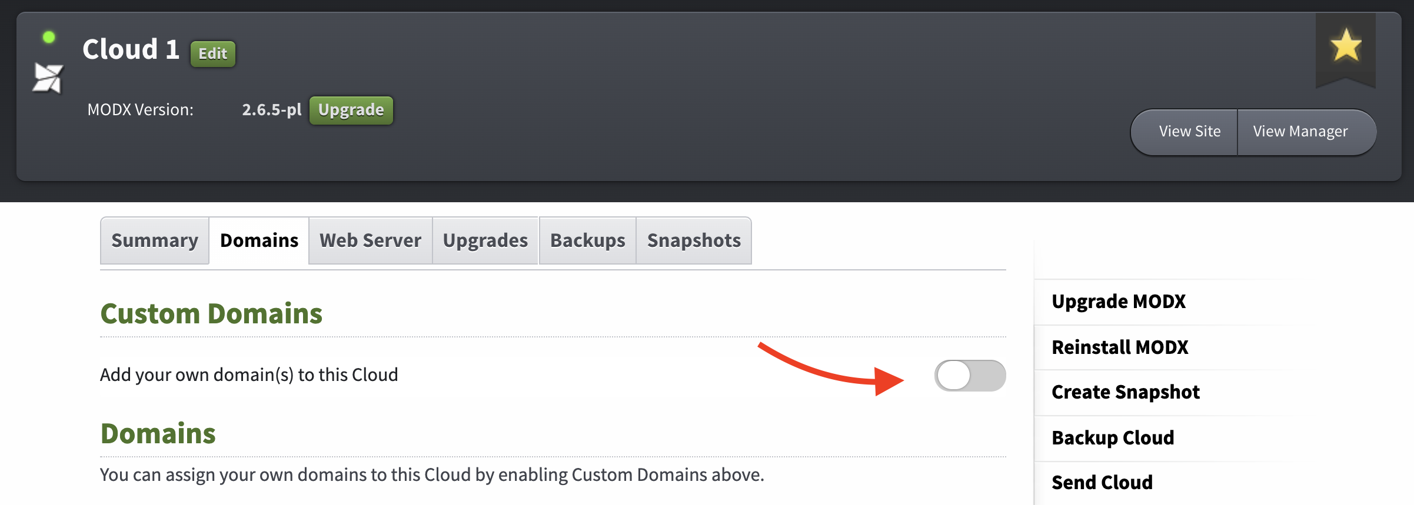Click the MODX logo icon
This screenshot has width=1414, height=505.
tap(49, 78)
